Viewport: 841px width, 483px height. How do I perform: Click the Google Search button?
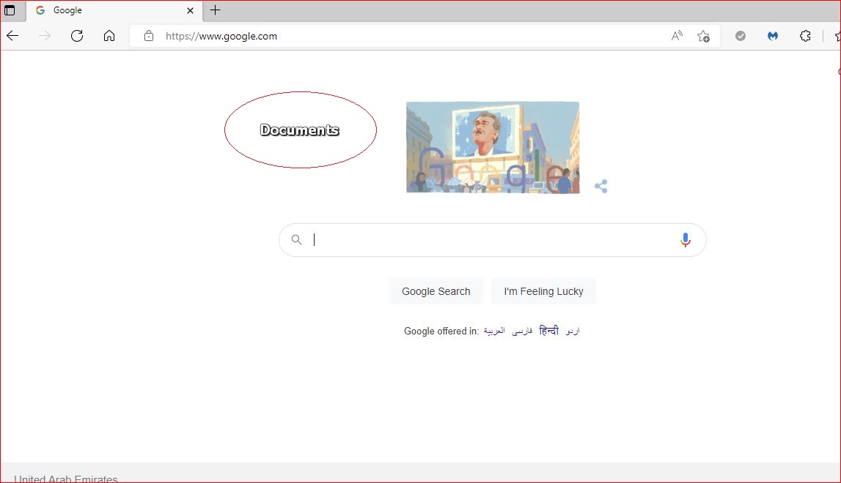[x=436, y=291]
